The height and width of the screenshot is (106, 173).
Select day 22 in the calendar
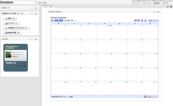tap(105, 74)
